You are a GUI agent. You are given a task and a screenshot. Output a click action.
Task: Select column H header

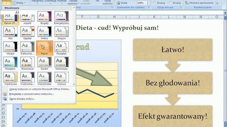[x=114, y=17]
